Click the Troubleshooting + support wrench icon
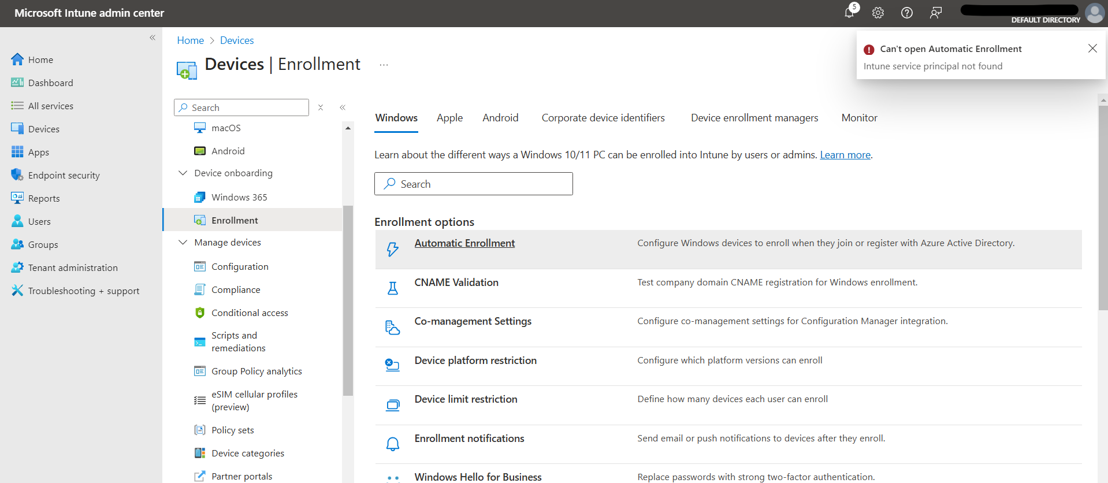 point(17,291)
